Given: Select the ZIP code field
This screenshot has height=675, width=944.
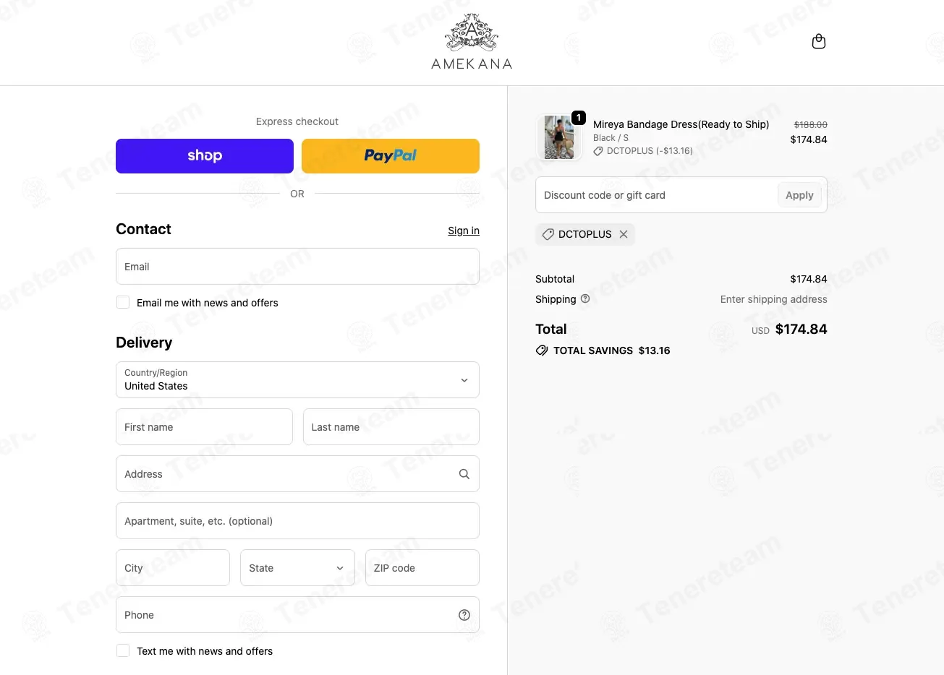Looking at the screenshot, I should coord(422,567).
